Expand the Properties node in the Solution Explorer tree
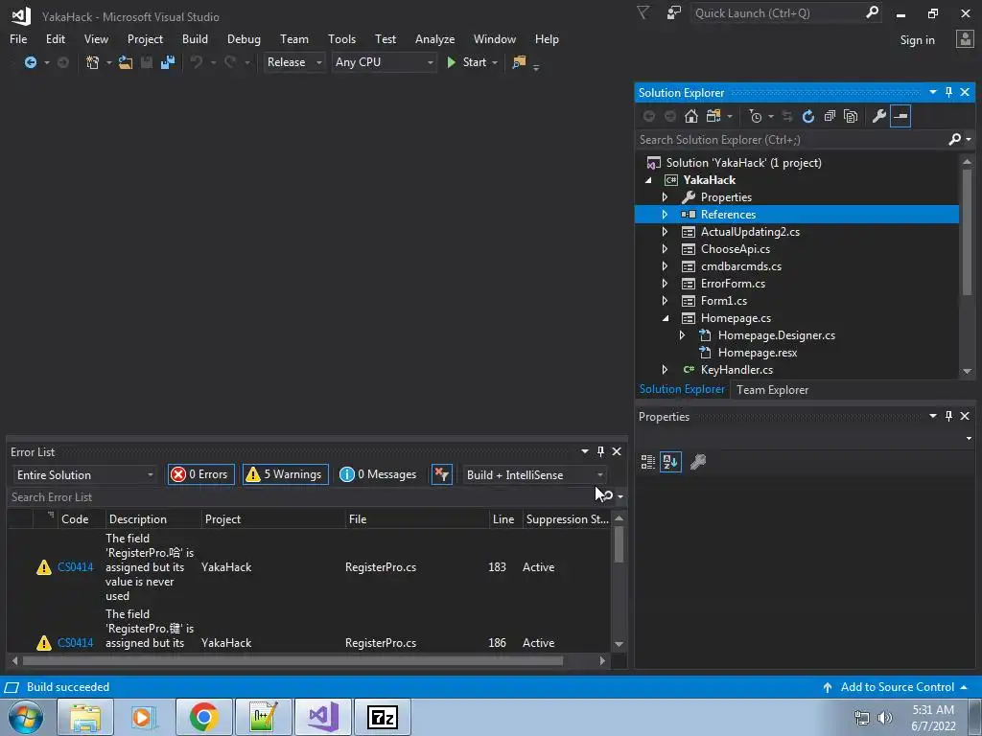 [665, 197]
